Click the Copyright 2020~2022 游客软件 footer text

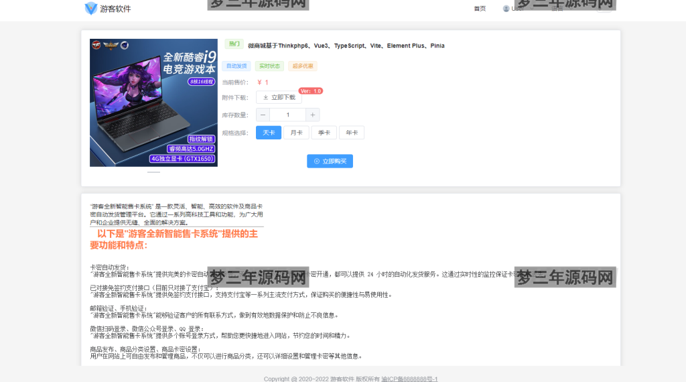pos(322,379)
